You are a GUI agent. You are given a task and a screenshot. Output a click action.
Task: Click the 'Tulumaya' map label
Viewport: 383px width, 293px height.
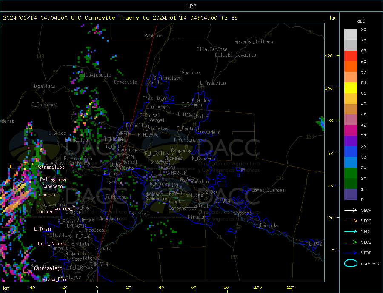[x=159, y=107]
